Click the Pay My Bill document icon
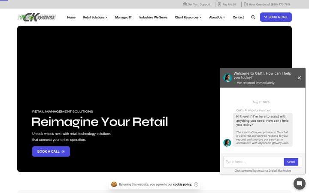Screen dimensions: 309x193 click(219, 4)
